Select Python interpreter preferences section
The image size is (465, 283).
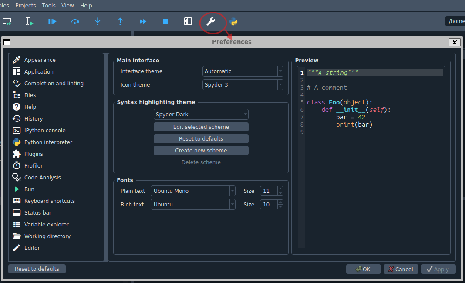[x=48, y=142]
